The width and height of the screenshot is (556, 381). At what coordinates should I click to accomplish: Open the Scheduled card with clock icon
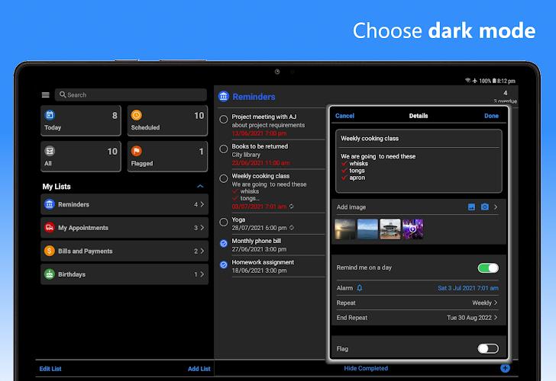tap(167, 121)
